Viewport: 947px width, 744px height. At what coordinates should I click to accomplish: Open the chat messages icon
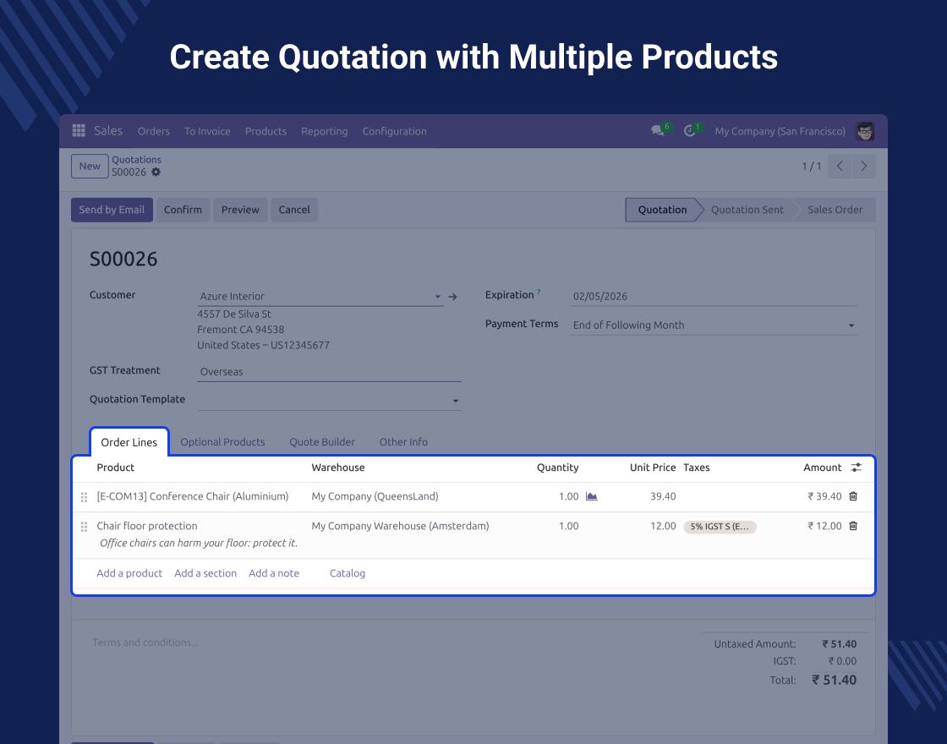coord(658,130)
